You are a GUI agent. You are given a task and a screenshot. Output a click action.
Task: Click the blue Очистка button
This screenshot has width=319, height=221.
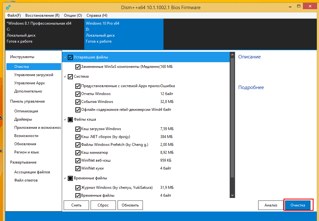[298, 205]
